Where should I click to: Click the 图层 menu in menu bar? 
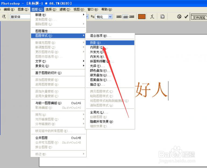tap(37, 9)
